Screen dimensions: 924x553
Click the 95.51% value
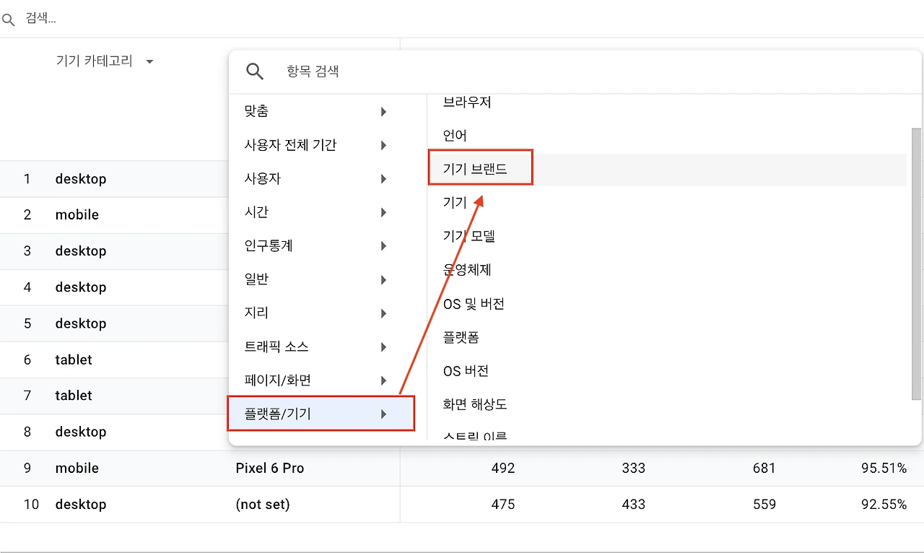coord(884,468)
